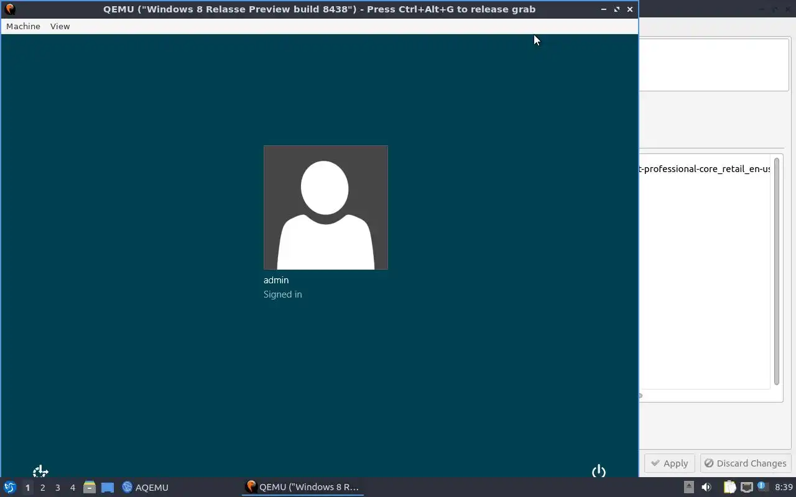Maximize the QEMU window
Screen dimensions: 796x497
coord(617,9)
